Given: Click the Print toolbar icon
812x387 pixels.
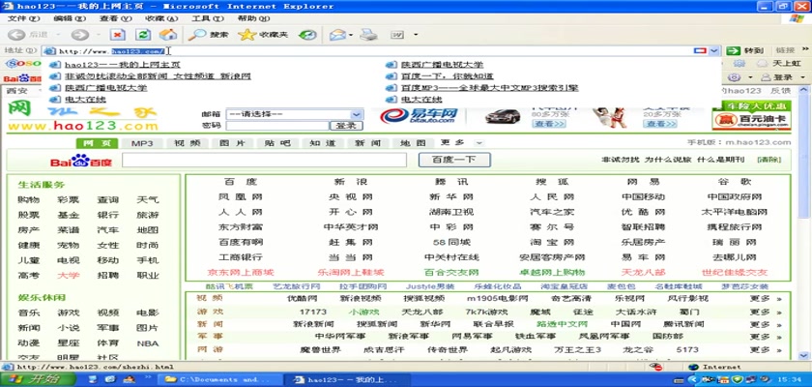Looking at the screenshot, I should click(368, 35).
